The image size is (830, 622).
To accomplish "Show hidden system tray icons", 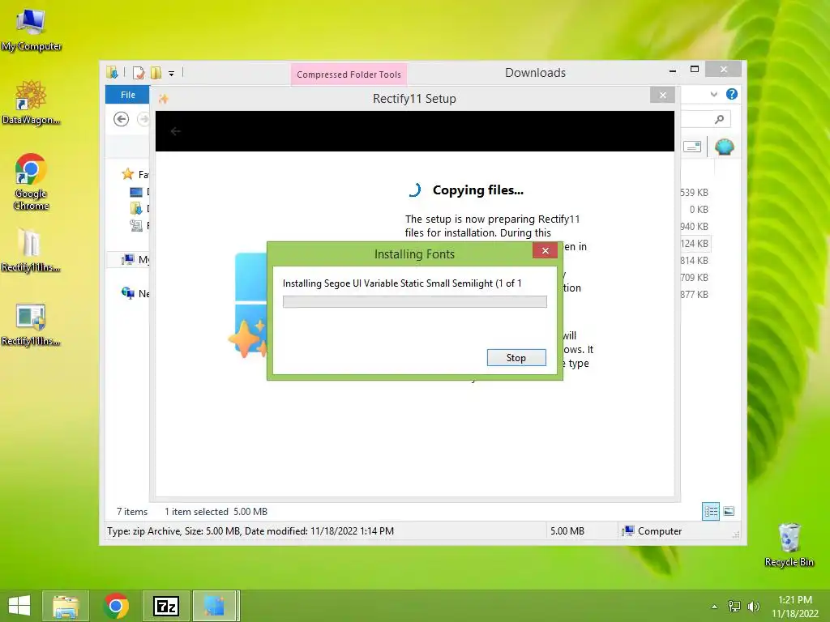I will click(714, 607).
